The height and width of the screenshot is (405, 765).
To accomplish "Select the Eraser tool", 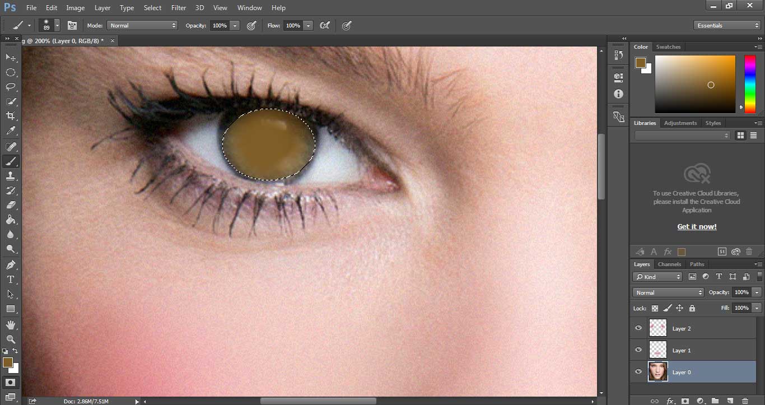I will click(11, 205).
